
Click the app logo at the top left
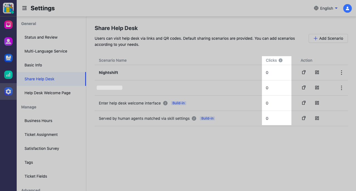8,8
